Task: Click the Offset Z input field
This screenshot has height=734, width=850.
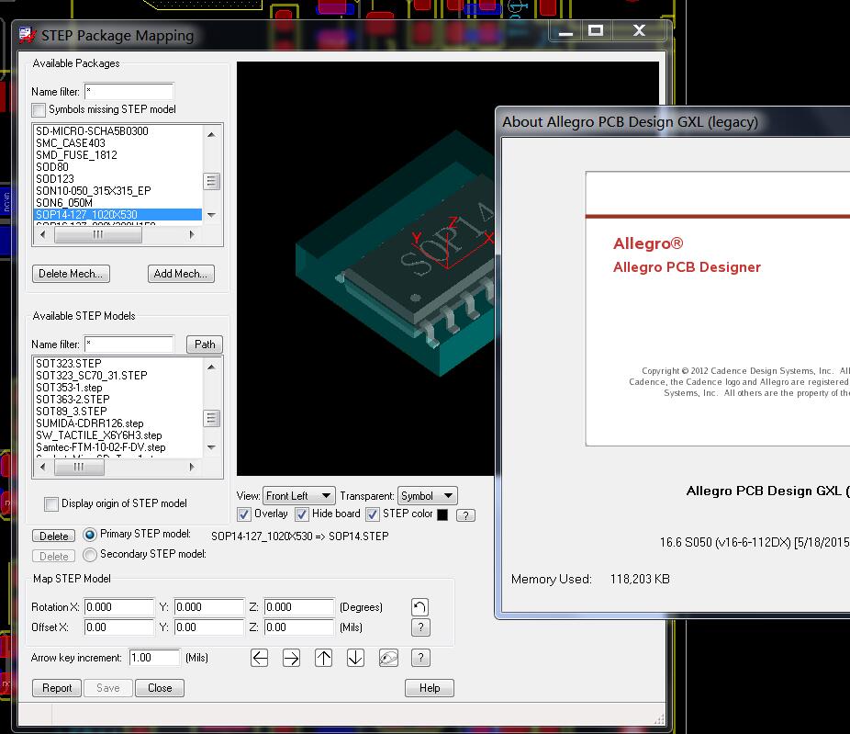Action: point(299,627)
